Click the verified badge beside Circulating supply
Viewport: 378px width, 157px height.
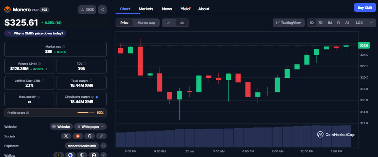coord(97,97)
